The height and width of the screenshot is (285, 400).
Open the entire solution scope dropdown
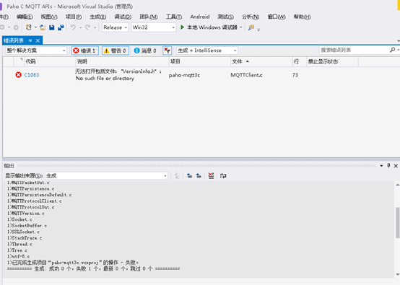(36, 51)
